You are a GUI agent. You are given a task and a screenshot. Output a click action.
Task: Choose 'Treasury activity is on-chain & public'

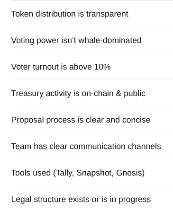tap(92, 93)
